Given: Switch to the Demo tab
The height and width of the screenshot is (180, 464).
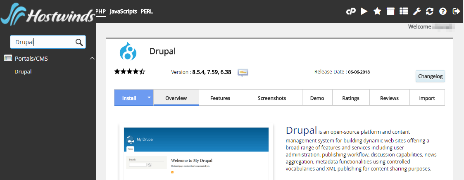Looking at the screenshot, I should pos(317,98).
